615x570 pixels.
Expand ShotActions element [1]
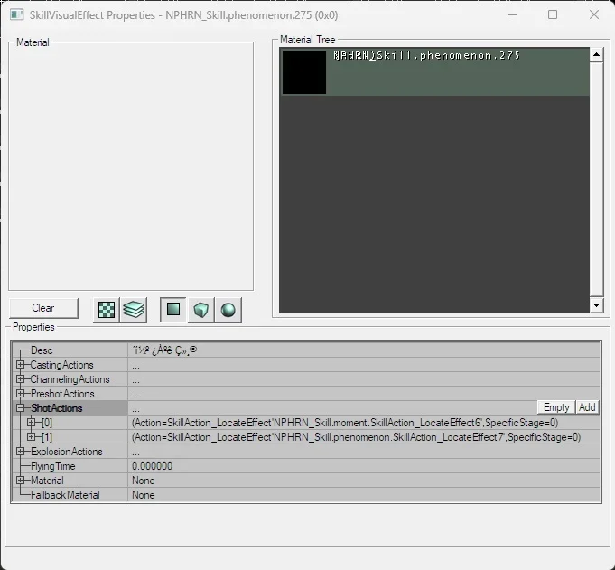tap(32, 436)
